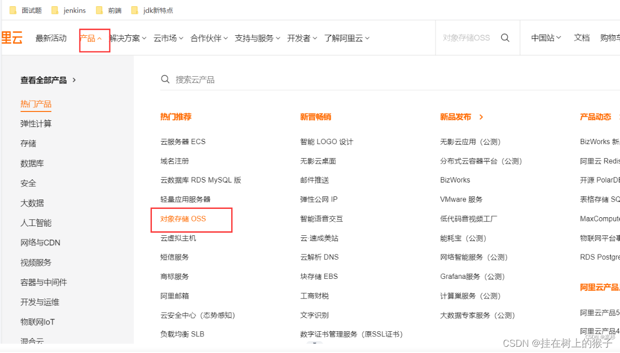Click the 对象存储OSS header search field
This screenshot has width=620, height=353.
466,38
